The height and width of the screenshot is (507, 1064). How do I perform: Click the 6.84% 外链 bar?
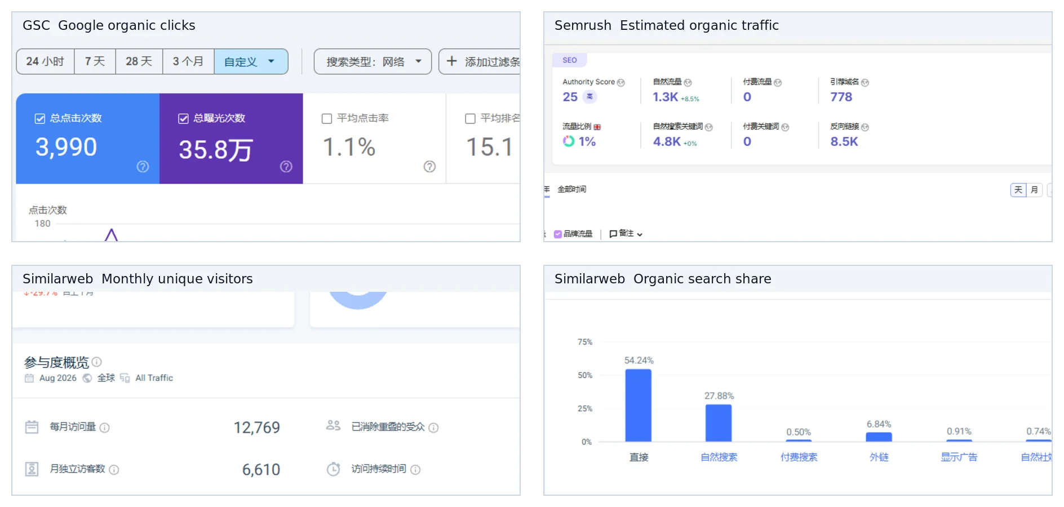coord(879,437)
